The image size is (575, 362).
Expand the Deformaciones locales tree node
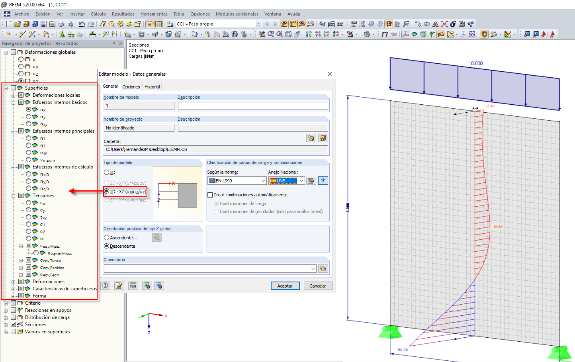point(14,95)
